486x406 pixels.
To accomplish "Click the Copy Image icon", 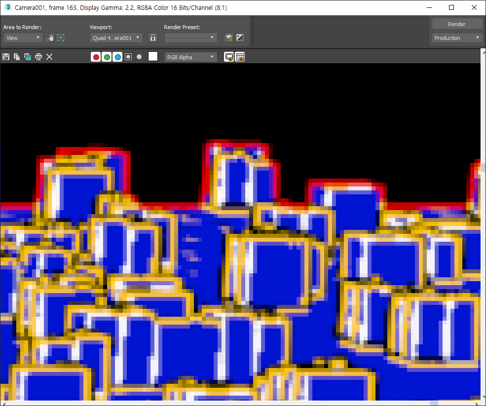I will tap(17, 57).
